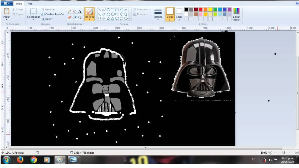Screen dimensions: 299x168
Task: Choose the straight line shape
Action: (x=99, y=10)
